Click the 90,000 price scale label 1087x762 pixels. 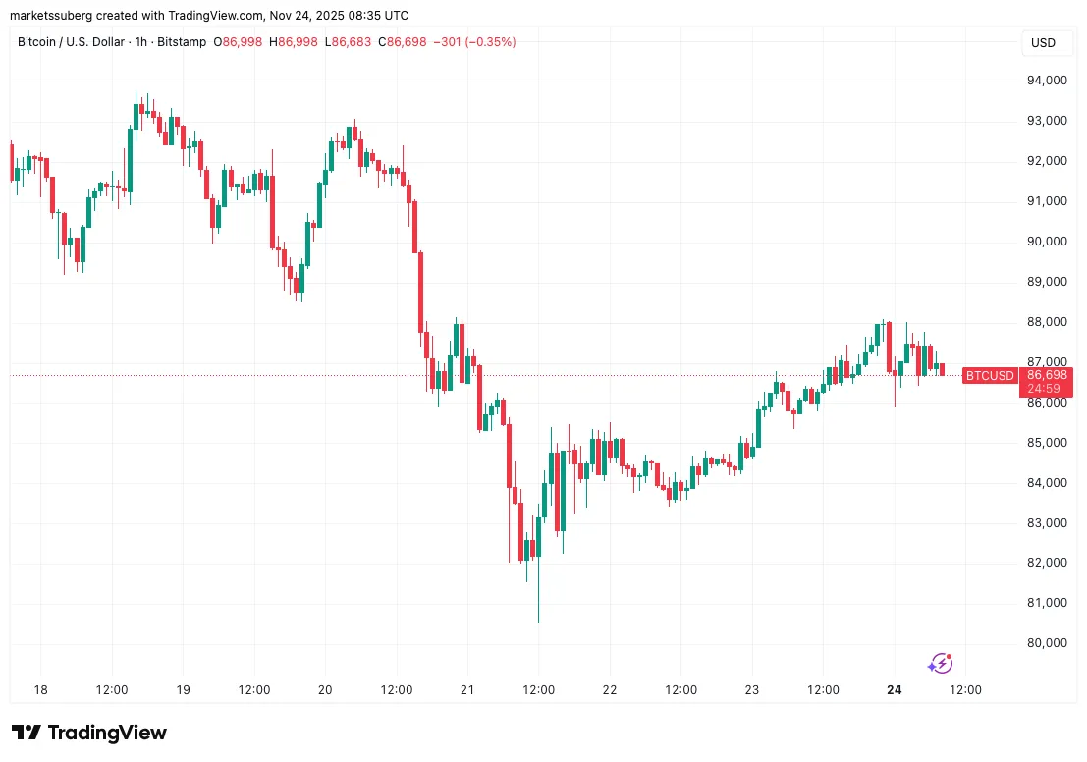pos(1046,242)
